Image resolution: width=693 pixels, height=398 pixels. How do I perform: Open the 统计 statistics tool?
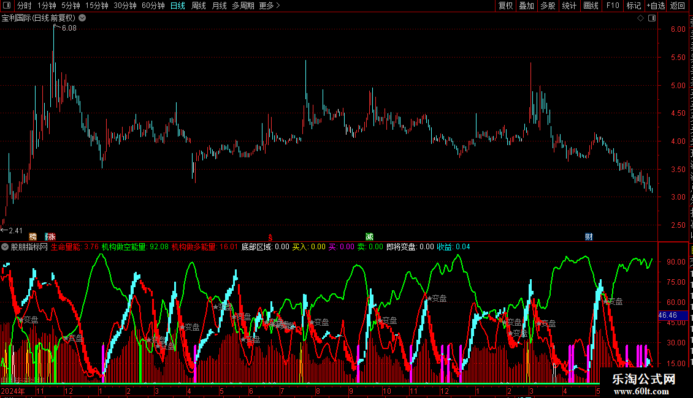point(569,6)
